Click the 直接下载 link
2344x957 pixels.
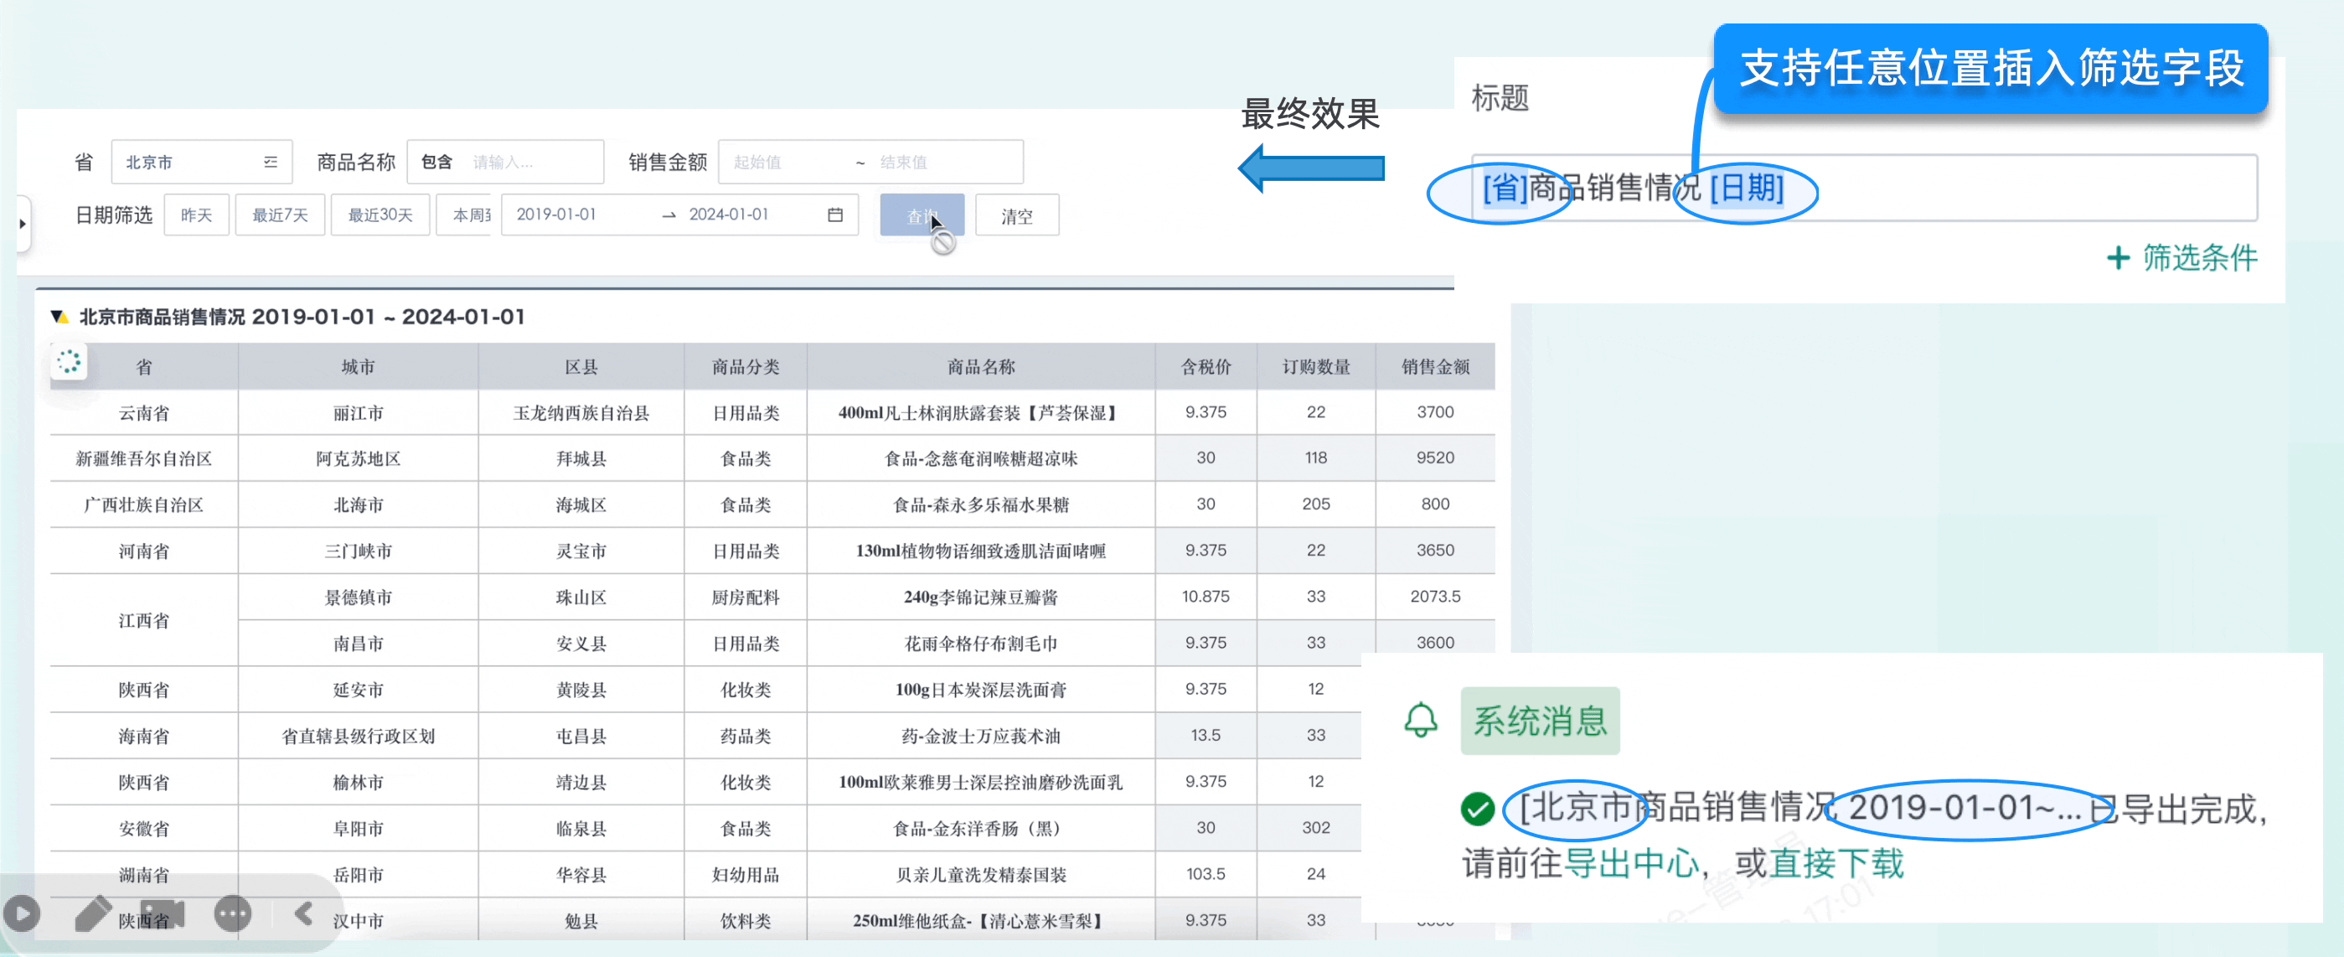tap(1836, 863)
